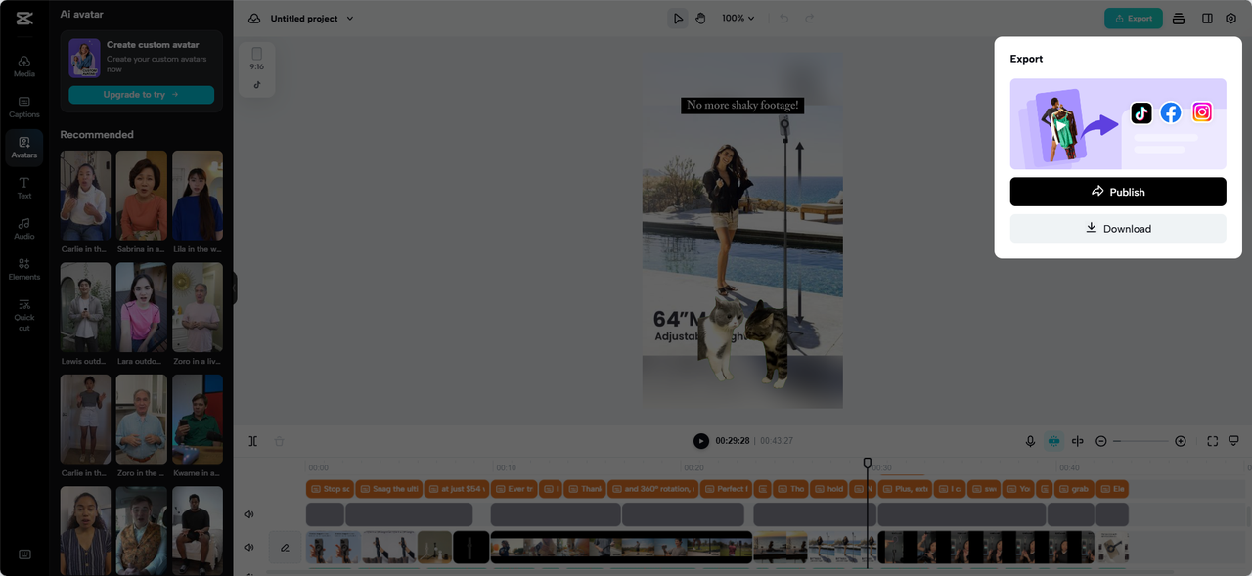Open the Elements panel in sidebar
This screenshot has width=1252, height=576.
pyautogui.click(x=23, y=269)
